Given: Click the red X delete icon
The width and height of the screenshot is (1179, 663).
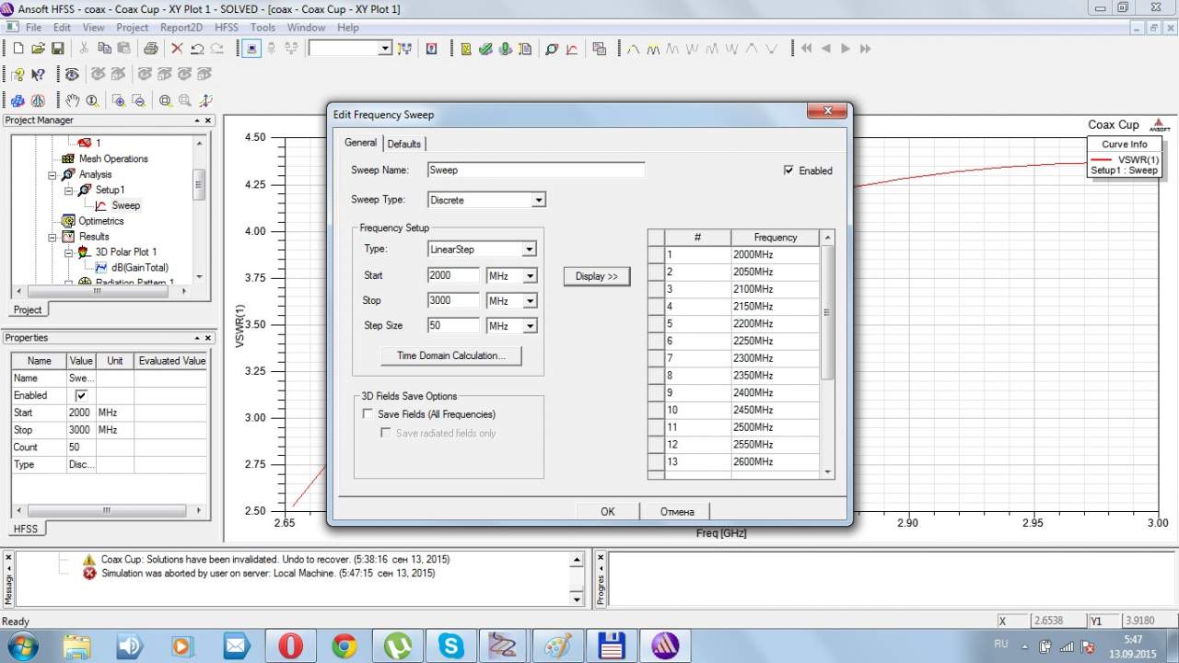Looking at the screenshot, I should tap(177, 49).
